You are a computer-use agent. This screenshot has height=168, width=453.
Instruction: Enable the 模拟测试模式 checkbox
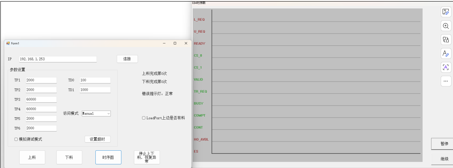click(16, 139)
